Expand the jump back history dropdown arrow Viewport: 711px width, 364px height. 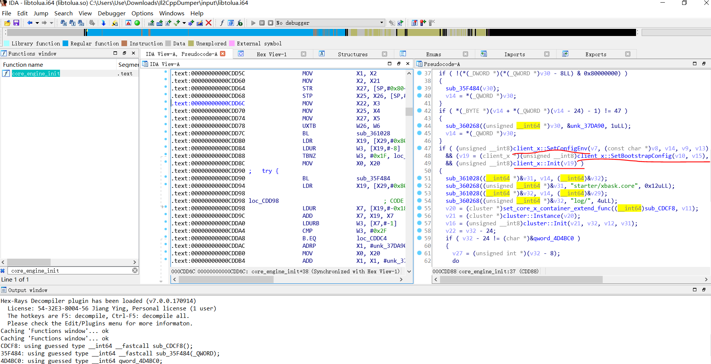click(37, 23)
